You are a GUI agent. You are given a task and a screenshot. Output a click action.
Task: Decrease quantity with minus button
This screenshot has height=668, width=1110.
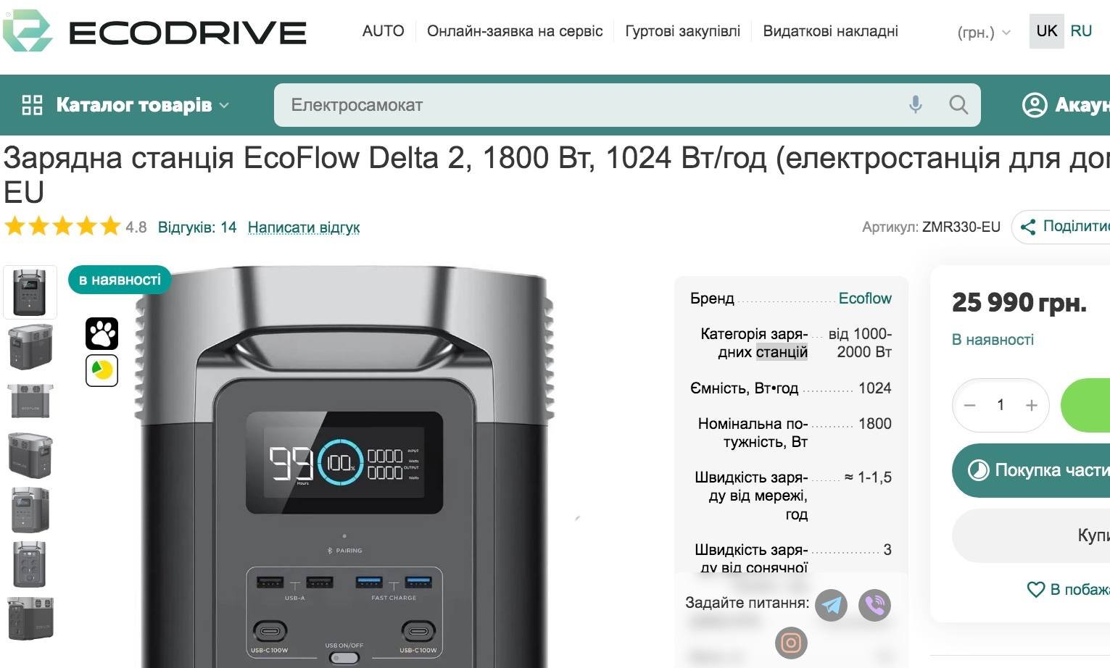pos(970,406)
